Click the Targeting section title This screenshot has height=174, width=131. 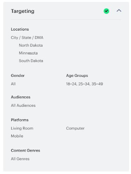(23, 11)
